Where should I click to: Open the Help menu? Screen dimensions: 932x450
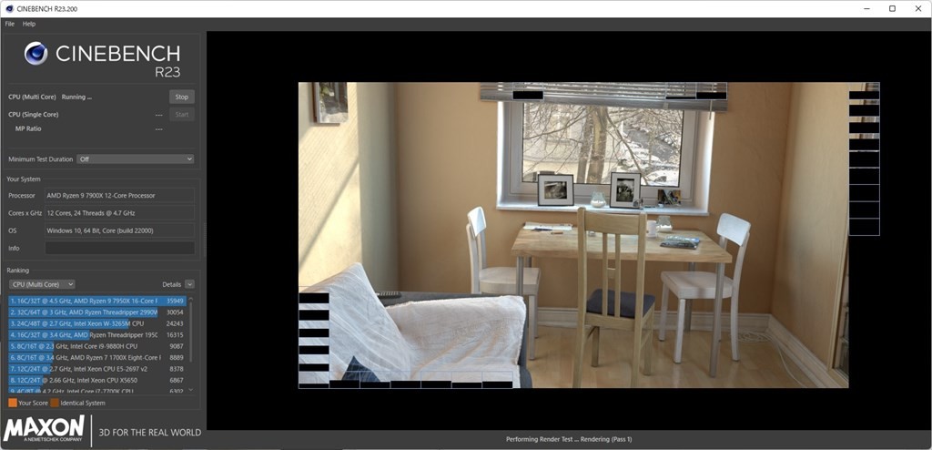29,24
